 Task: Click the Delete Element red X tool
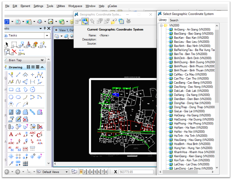[14, 52]
